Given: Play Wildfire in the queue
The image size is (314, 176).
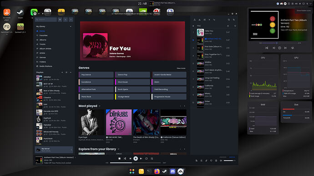Looking at the screenshot, I should pos(213,64).
